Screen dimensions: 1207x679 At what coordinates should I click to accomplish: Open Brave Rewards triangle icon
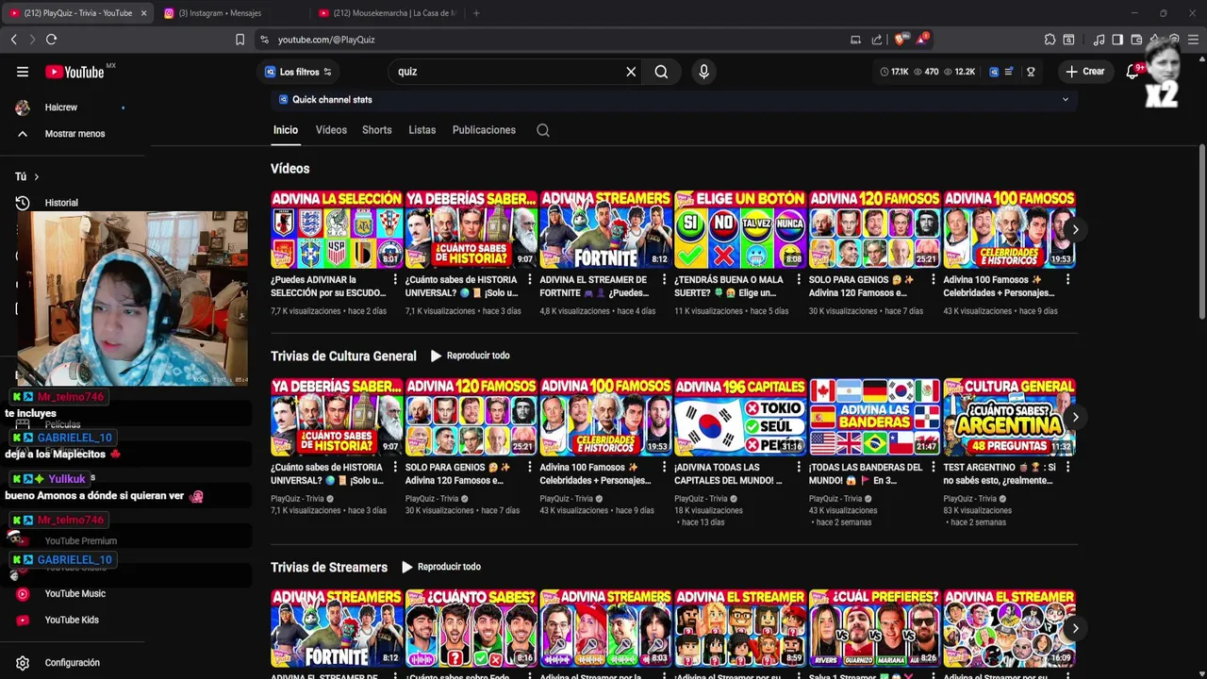[x=921, y=40]
